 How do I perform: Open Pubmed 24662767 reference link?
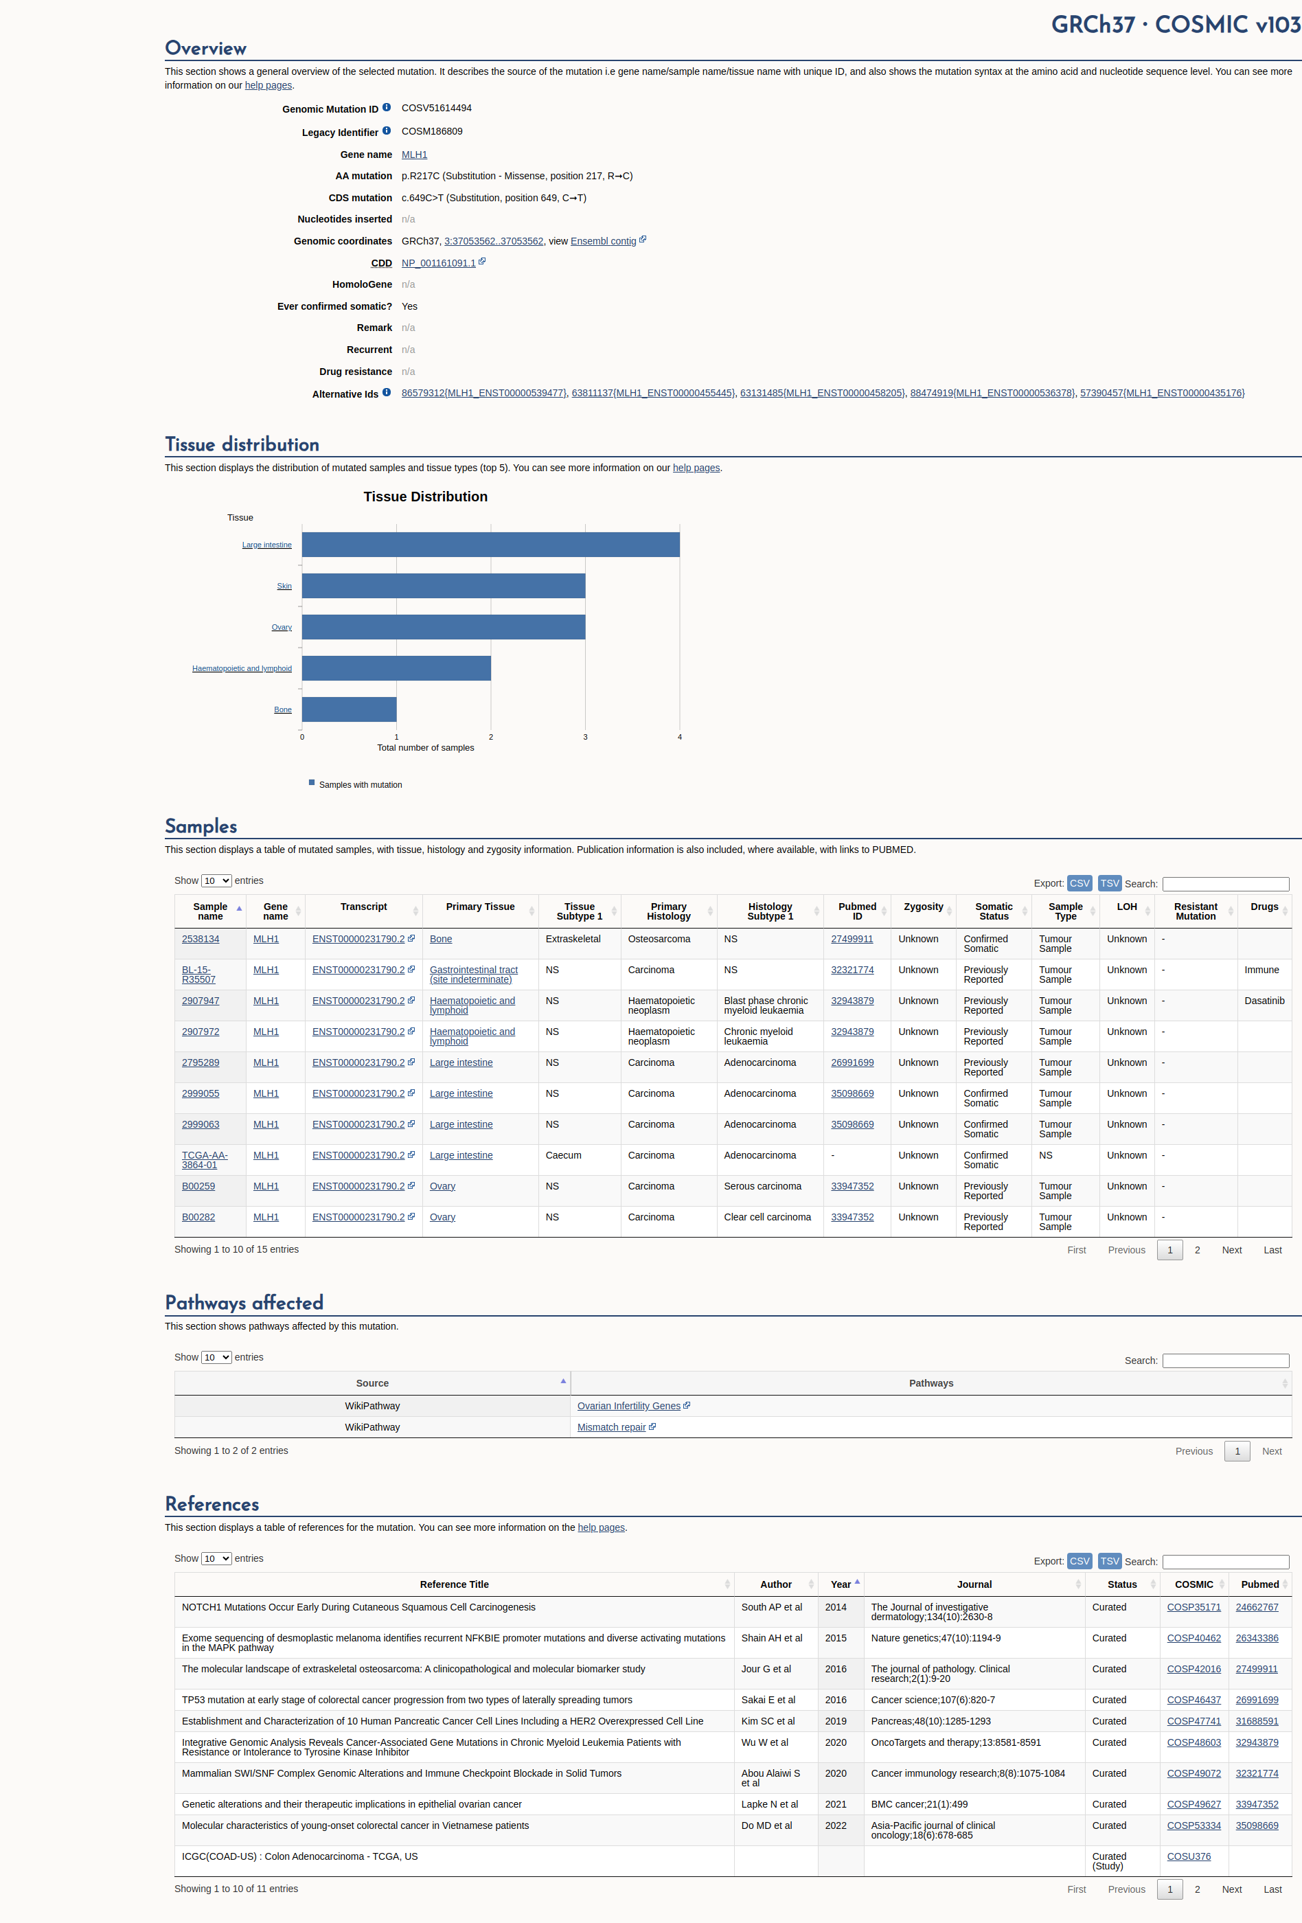point(1257,1606)
